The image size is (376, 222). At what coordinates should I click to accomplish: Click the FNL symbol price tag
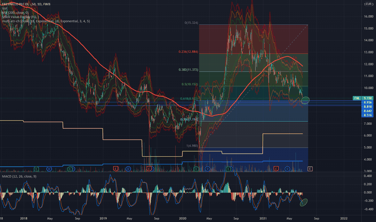(x=357, y=98)
